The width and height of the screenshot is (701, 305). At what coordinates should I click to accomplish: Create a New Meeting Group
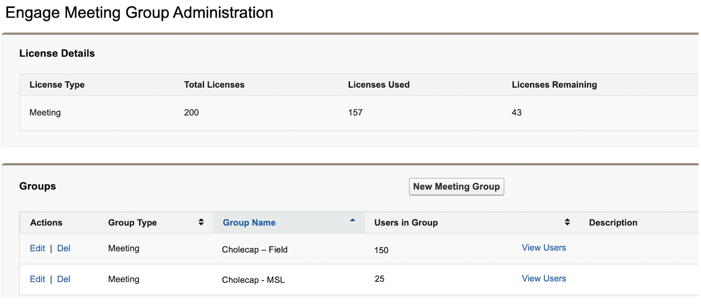click(456, 187)
